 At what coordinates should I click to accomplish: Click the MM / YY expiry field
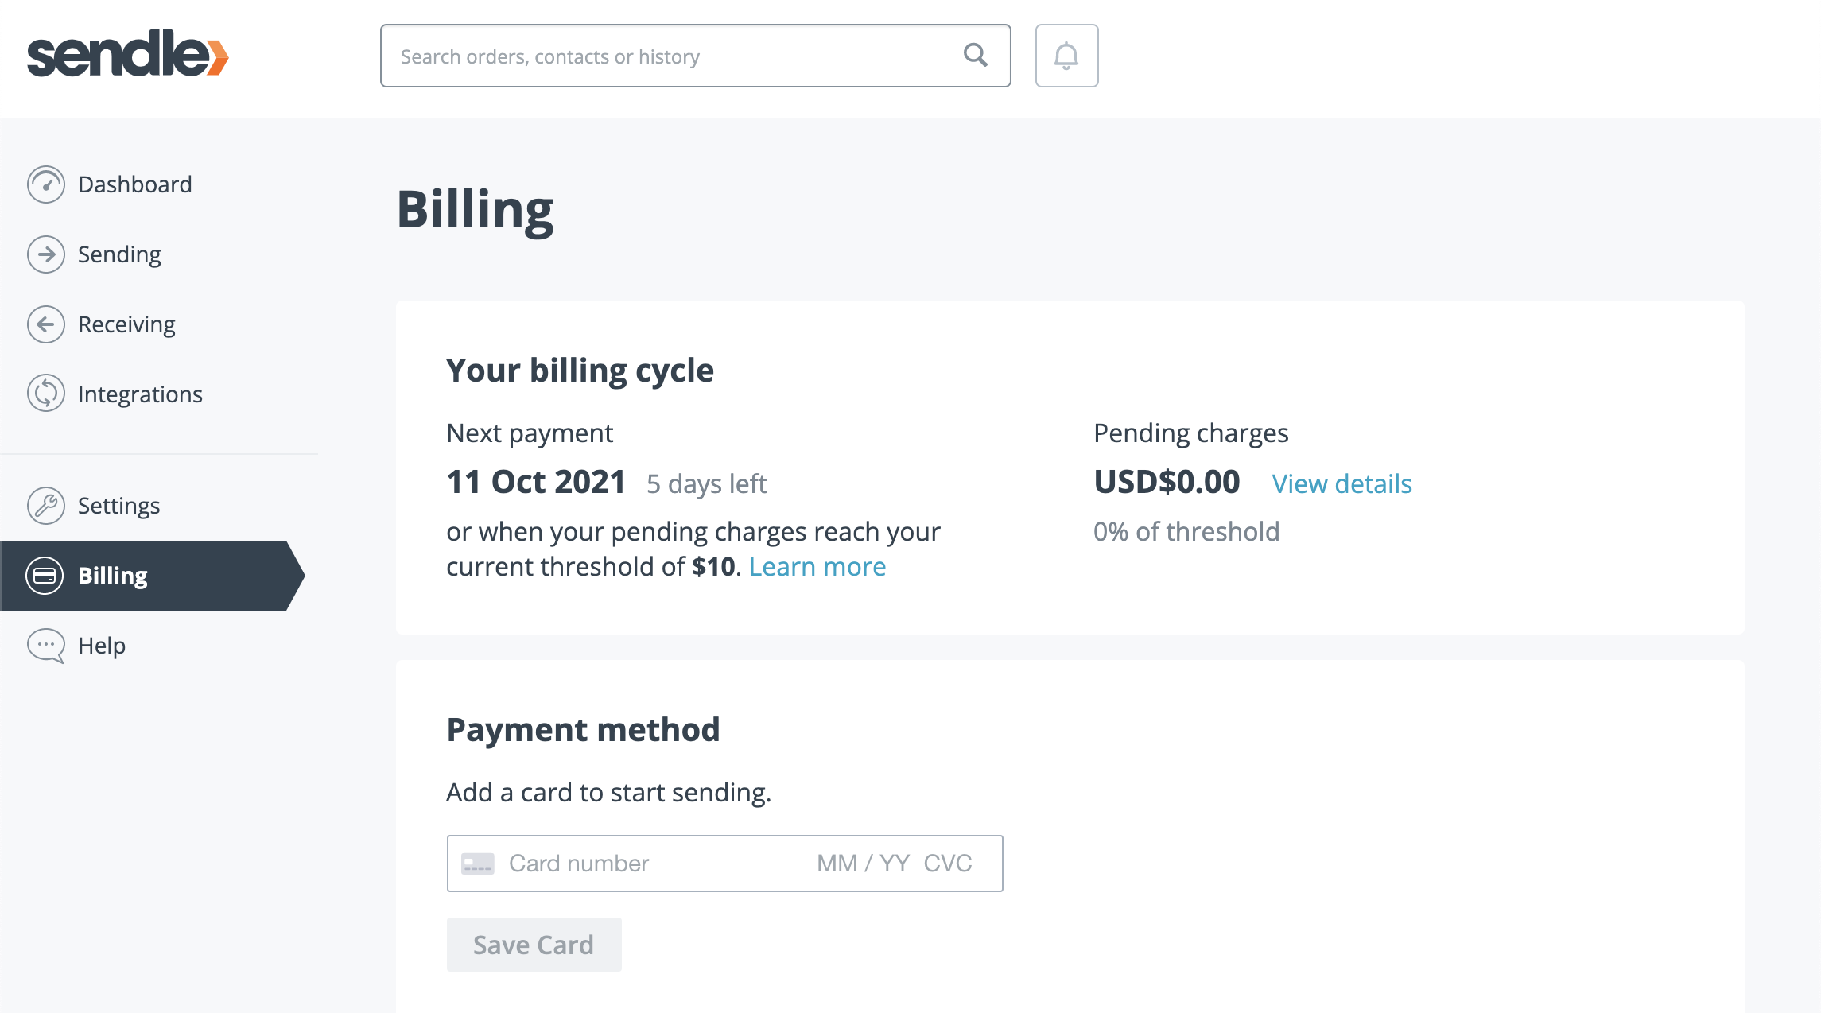[x=863, y=864]
